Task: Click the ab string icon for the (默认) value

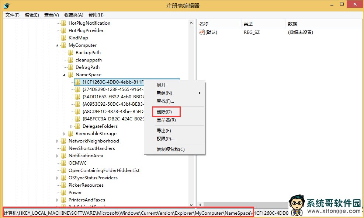Action: pos(202,32)
